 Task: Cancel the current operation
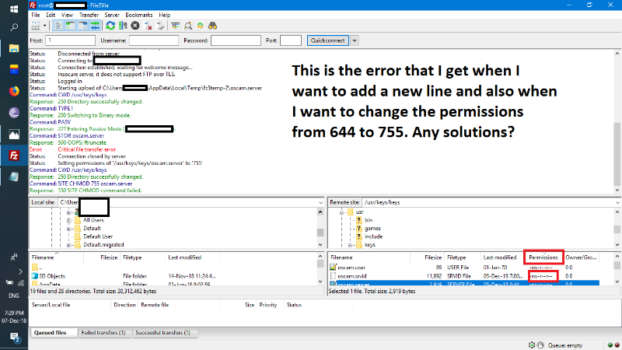135,26
